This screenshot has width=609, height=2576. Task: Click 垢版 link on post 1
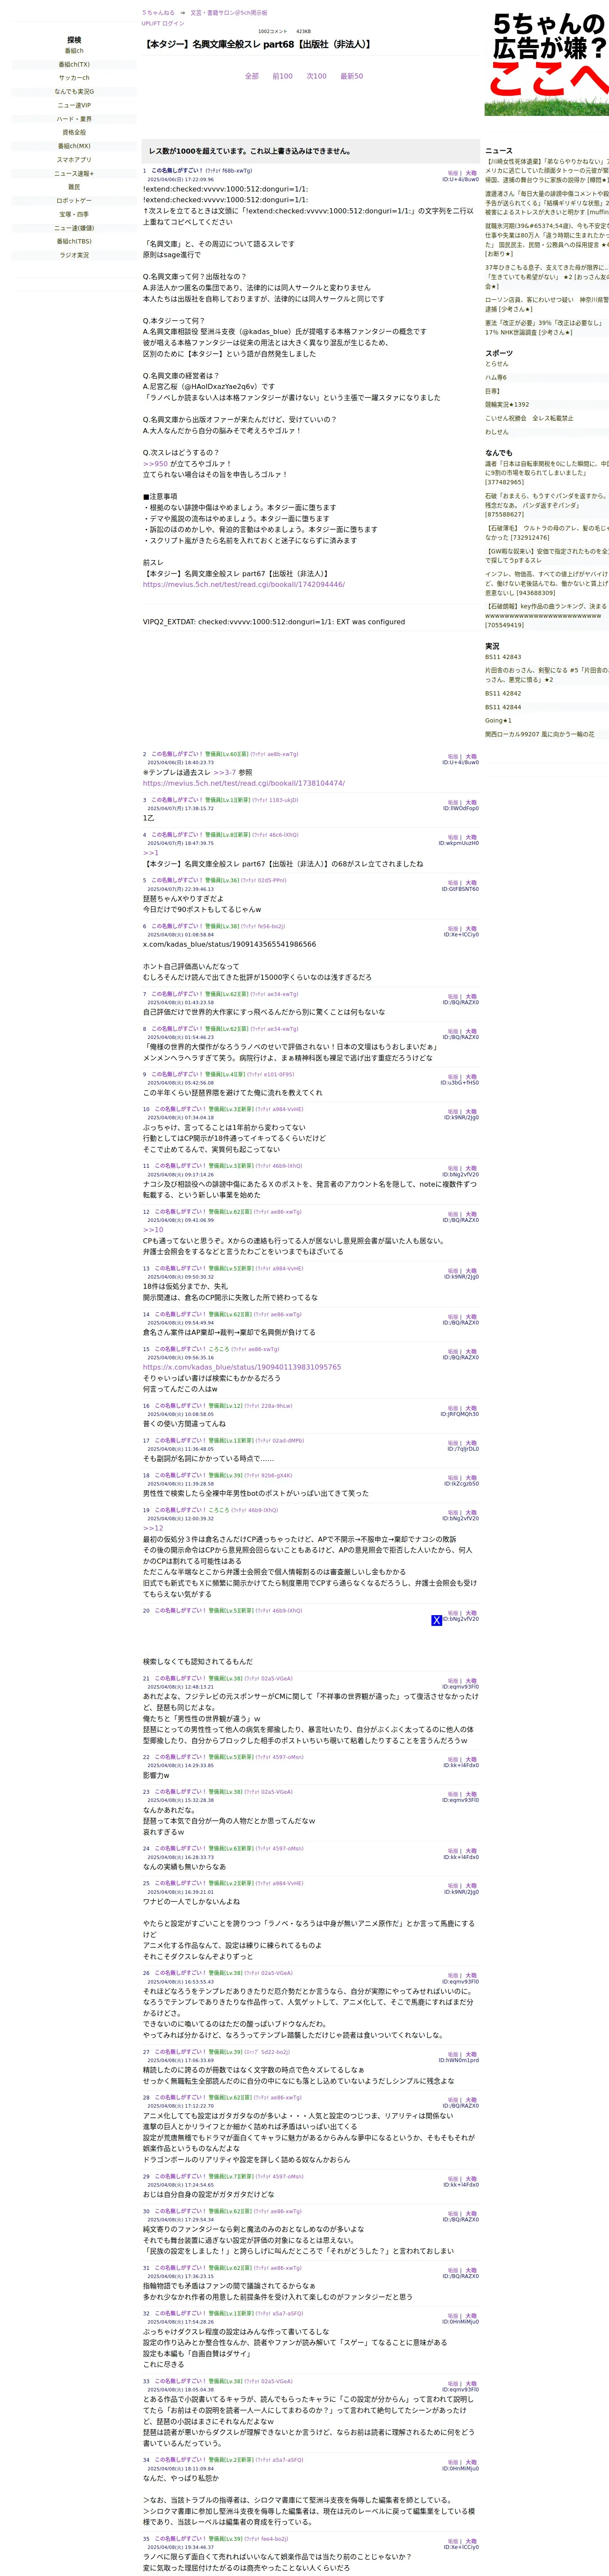[x=453, y=173]
